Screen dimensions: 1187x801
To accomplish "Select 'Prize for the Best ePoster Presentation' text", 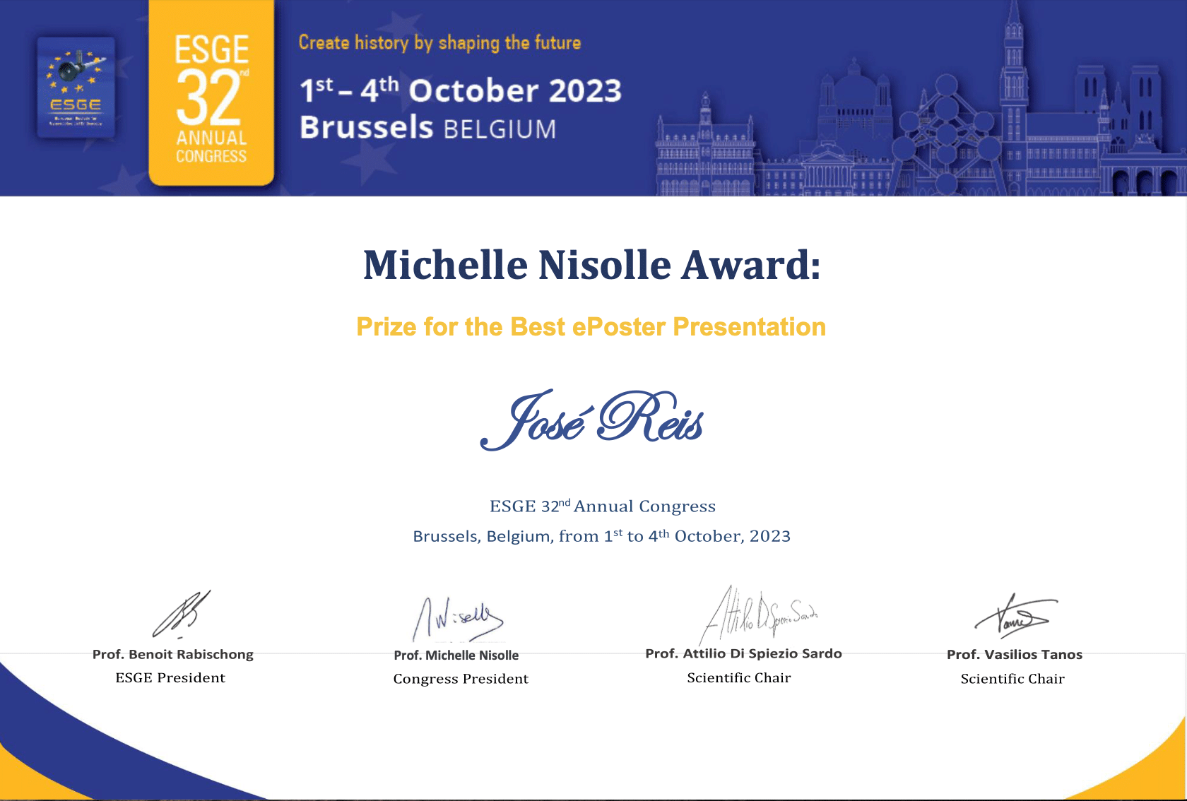I will point(591,327).
